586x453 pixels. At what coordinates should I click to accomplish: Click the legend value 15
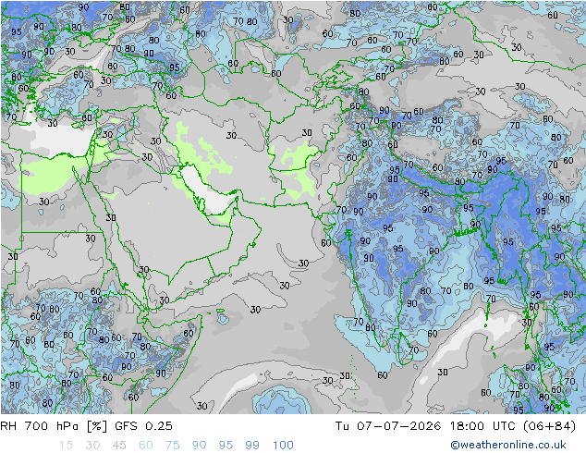coord(66,446)
